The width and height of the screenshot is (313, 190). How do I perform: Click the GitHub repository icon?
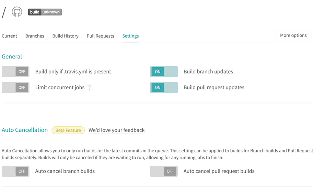coord(17,12)
